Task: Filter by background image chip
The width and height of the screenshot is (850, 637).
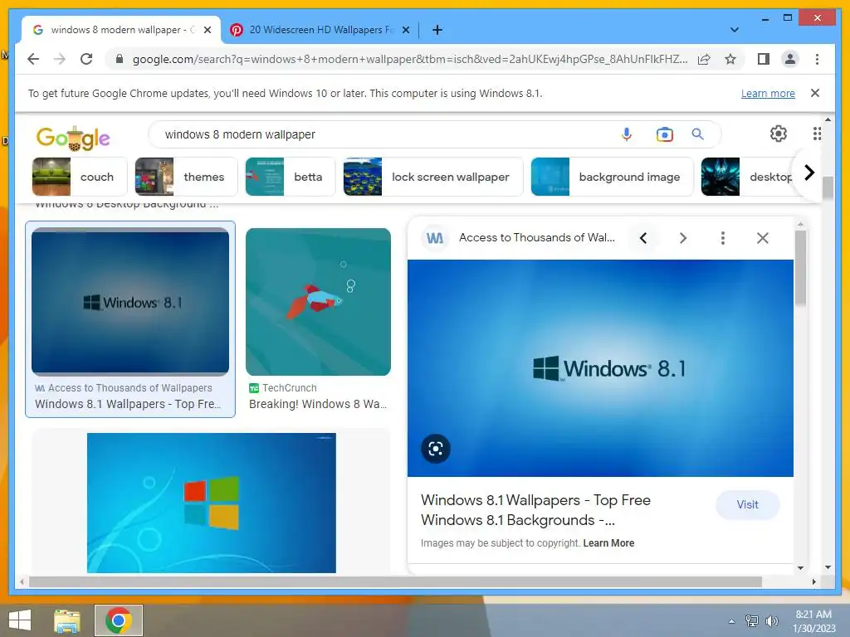Action: (x=612, y=177)
